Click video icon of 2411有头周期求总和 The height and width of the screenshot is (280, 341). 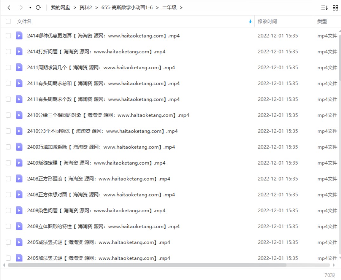tap(19, 83)
